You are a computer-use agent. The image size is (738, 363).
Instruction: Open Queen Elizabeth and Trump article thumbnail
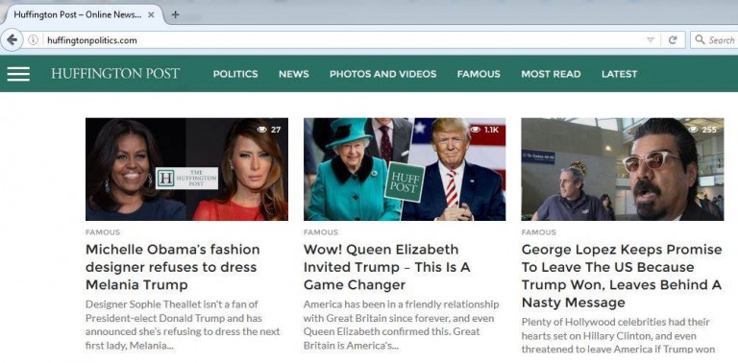tap(405, 169)
